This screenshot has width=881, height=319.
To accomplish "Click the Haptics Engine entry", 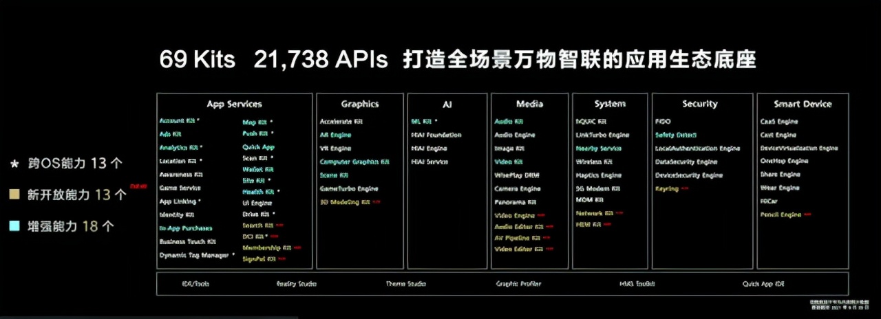I will point(599,175).
